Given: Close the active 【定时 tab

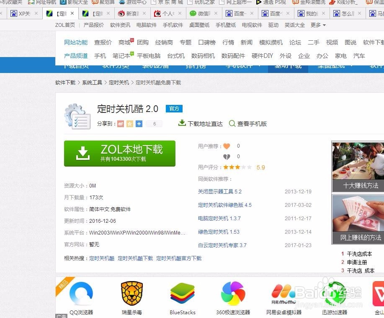Looking at the screenshot, I should point(72,13).
